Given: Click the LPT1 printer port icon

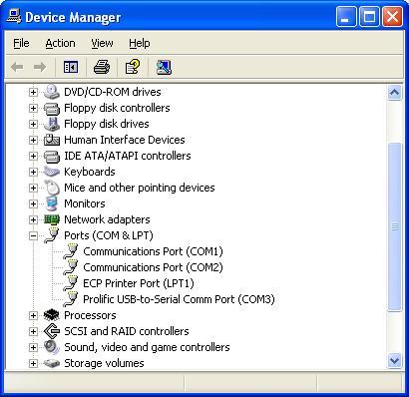Looking at the screenshot, I should coord(71,283).
